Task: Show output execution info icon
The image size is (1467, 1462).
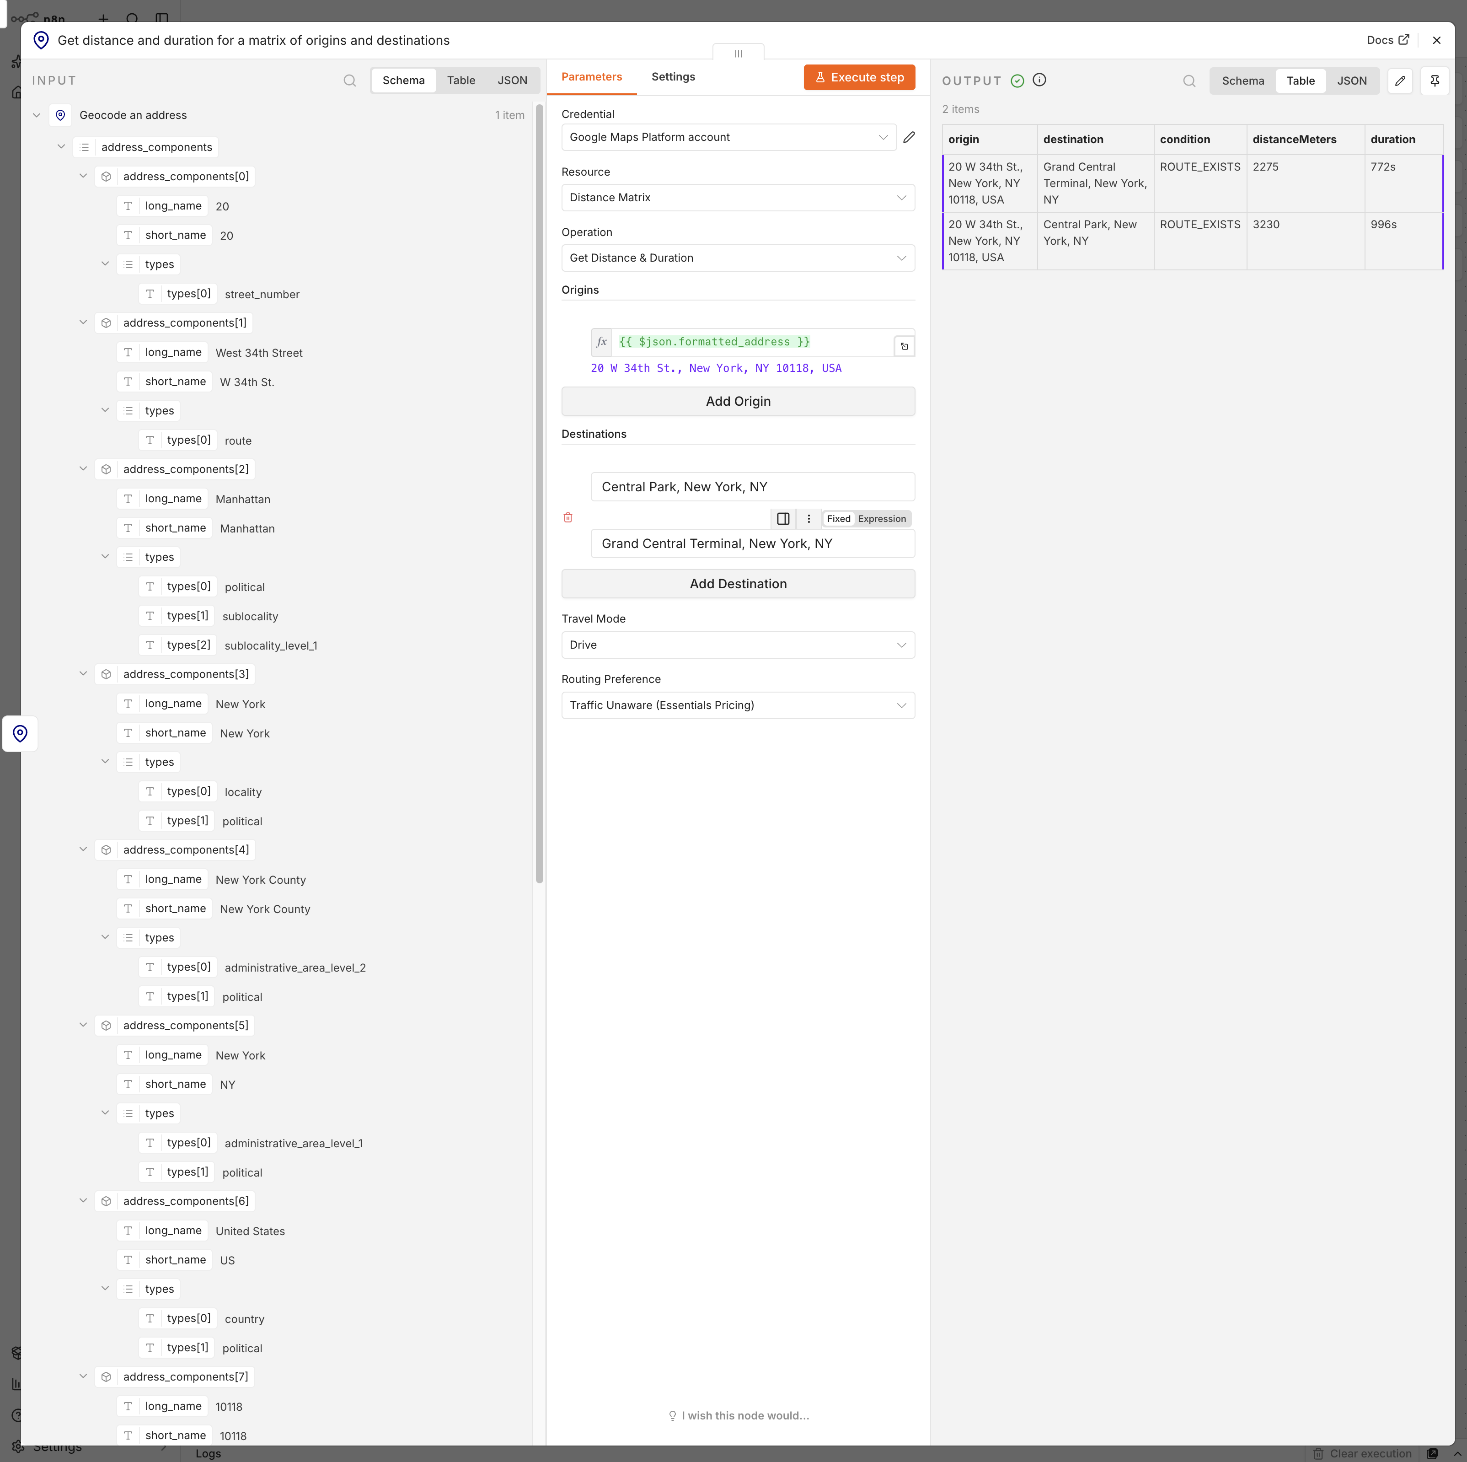Action: (x=1039, y=80)
